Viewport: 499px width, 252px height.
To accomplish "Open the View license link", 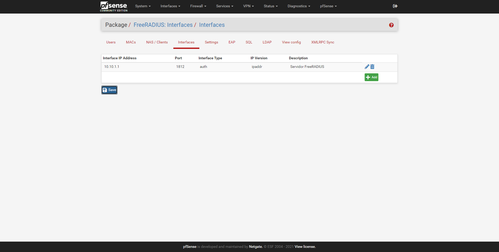I will coord(305,247).
